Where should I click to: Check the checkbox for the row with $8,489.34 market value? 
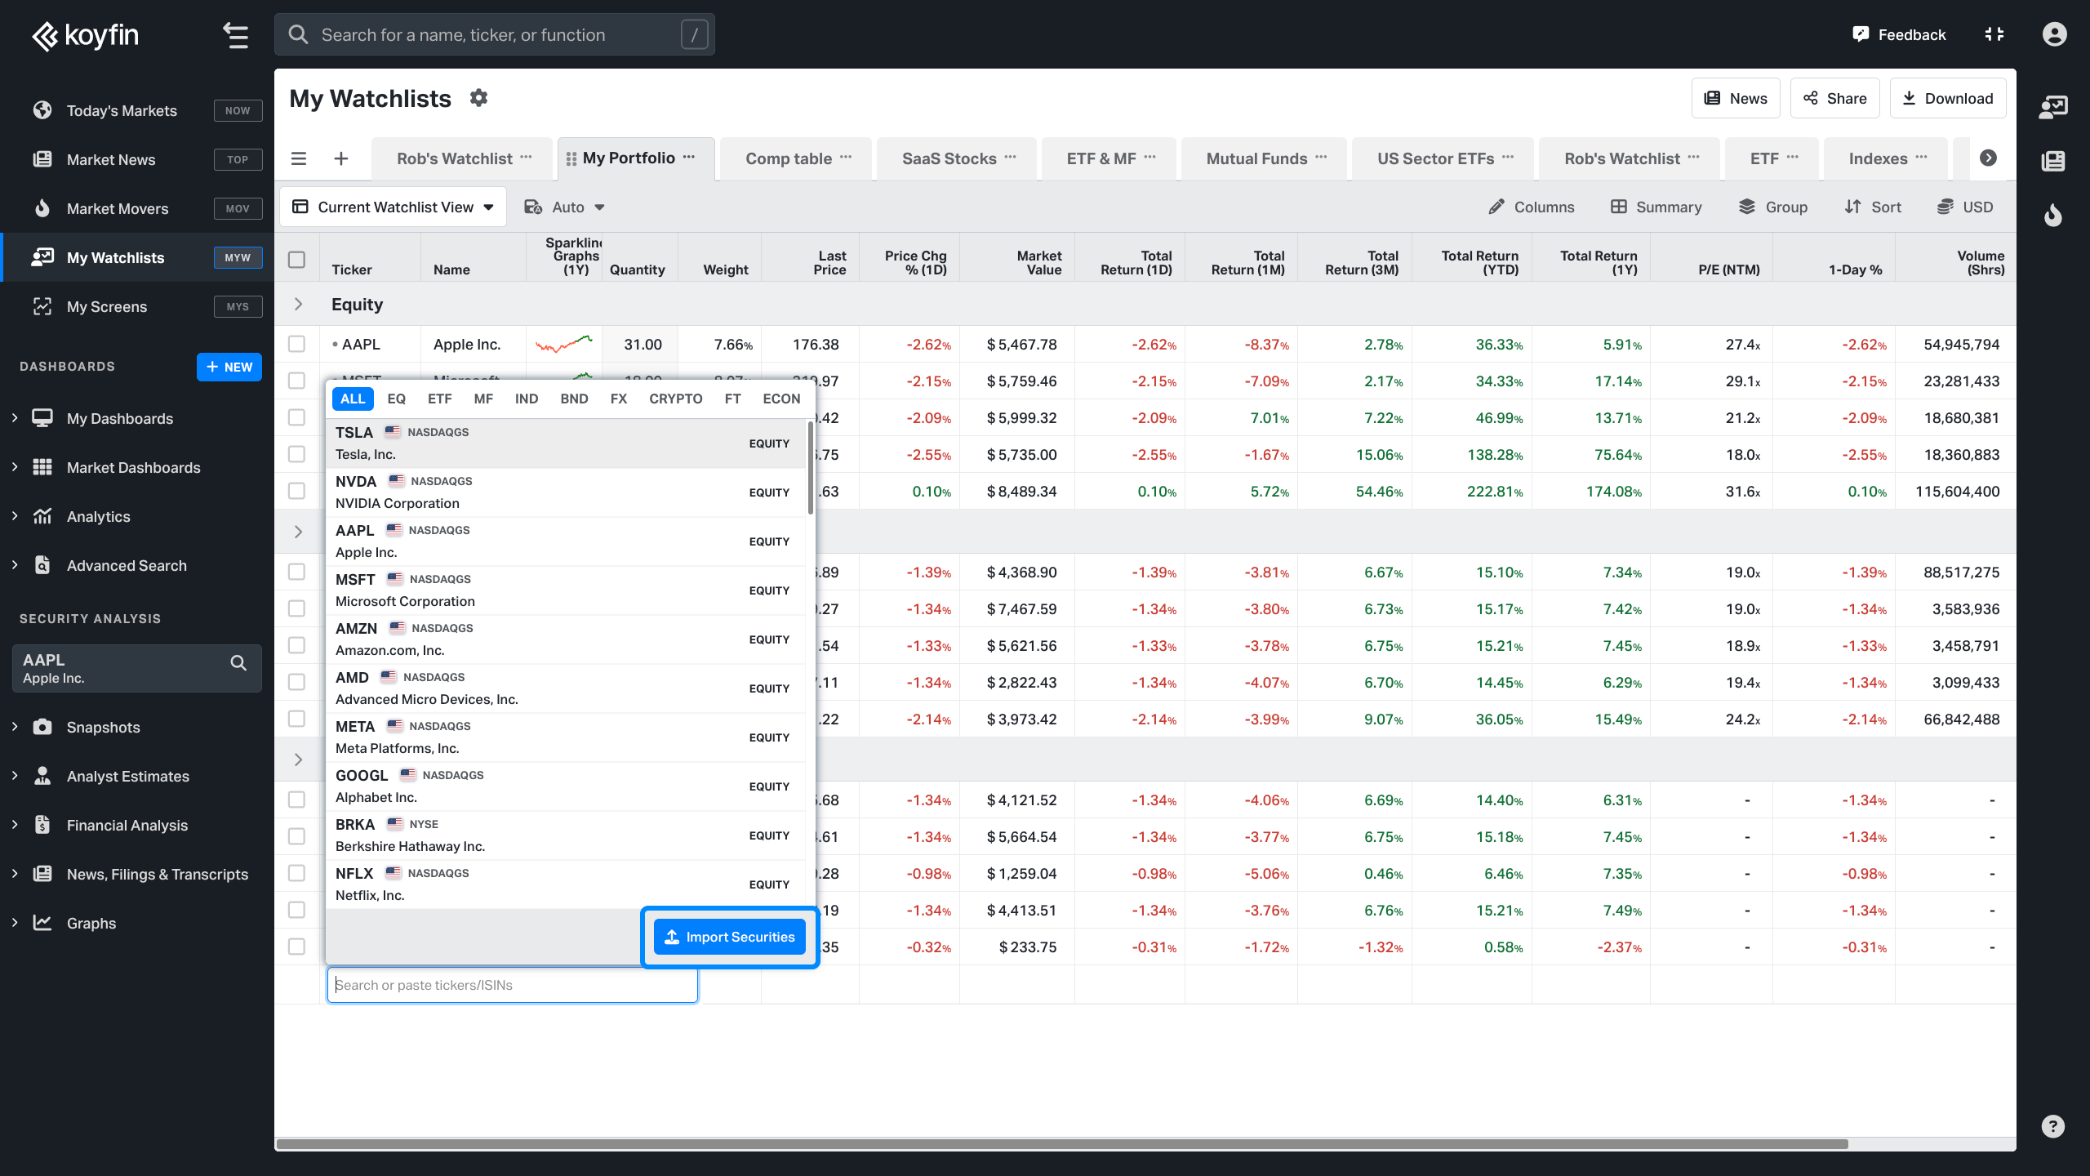click(x=296, y=491)
